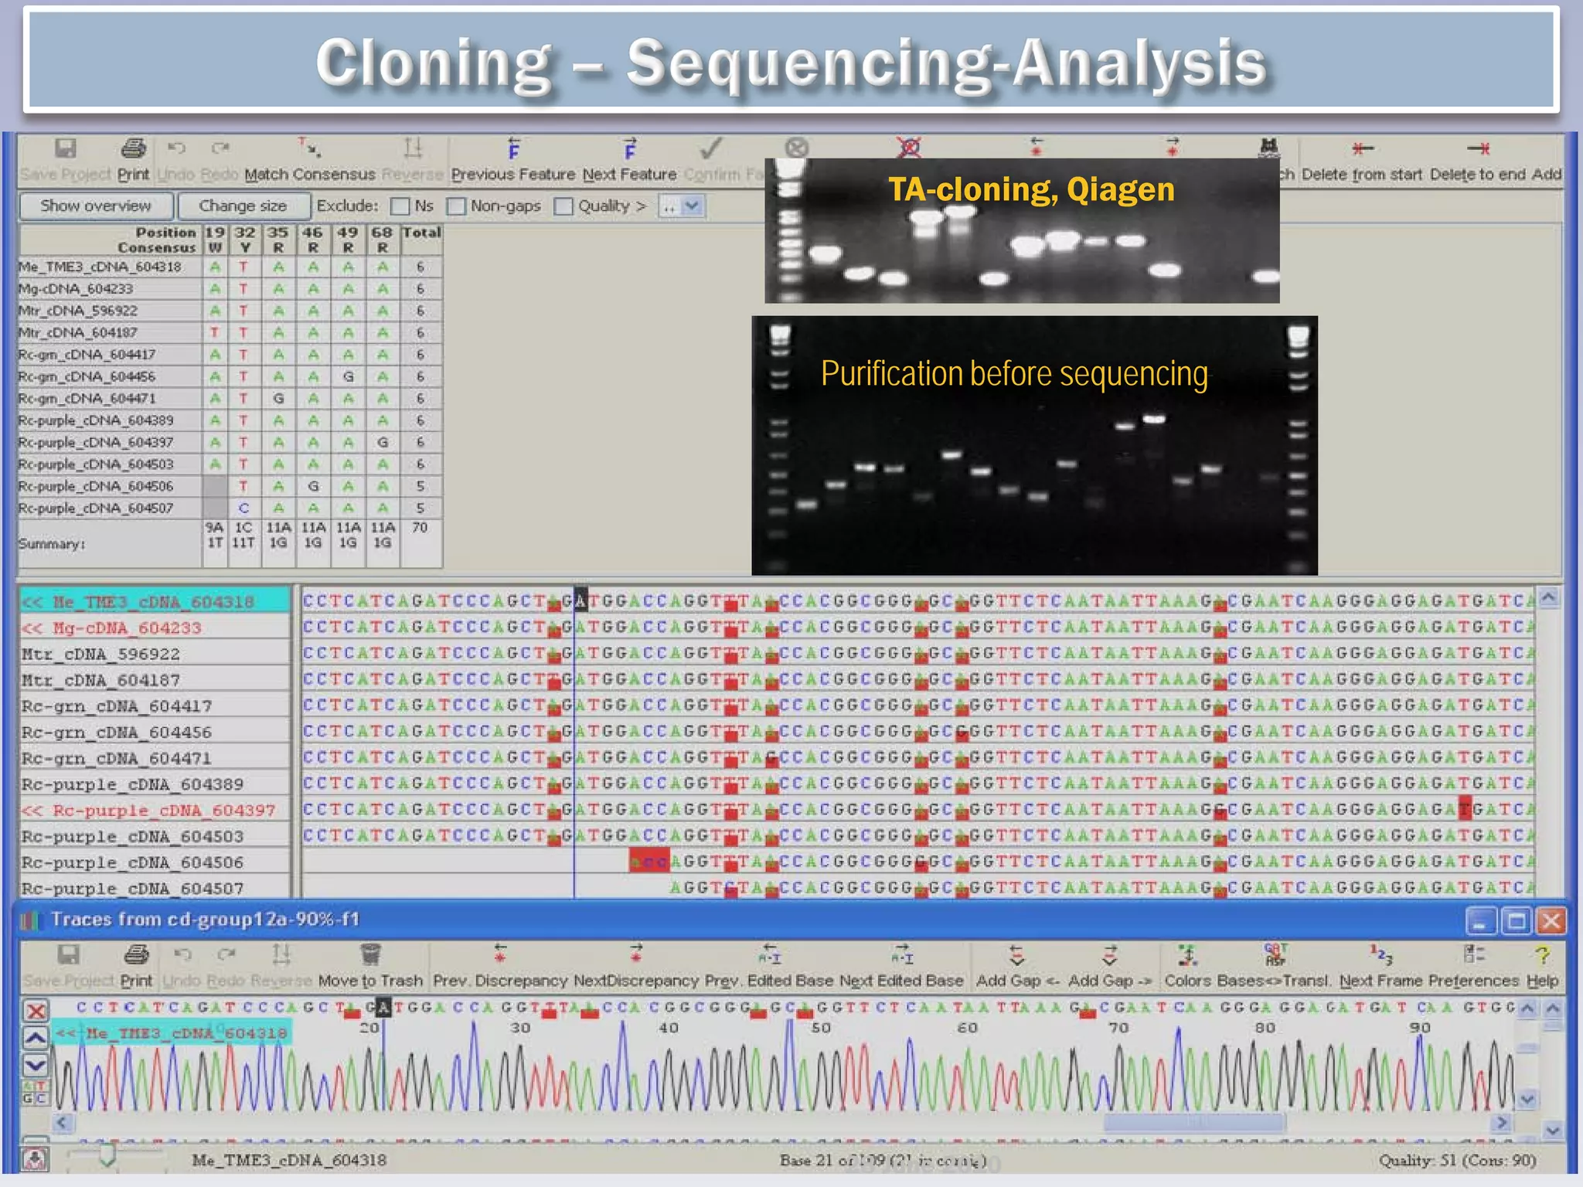This screenshot has height=1187, width=1583.
Task: Enable the Non-gaps exclude checkbox
Action: tap(456, 206)
